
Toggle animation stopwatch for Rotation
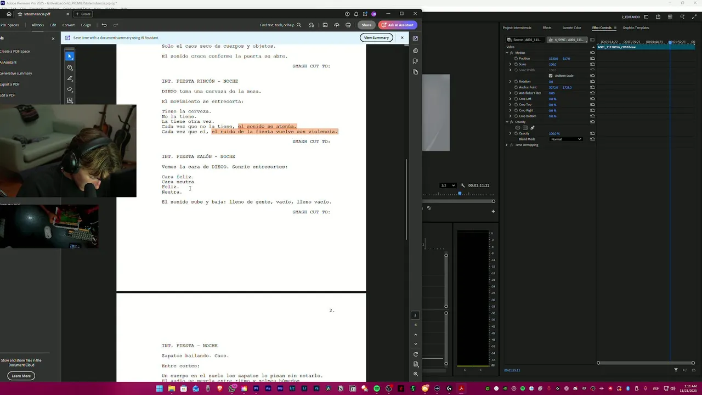516,81
